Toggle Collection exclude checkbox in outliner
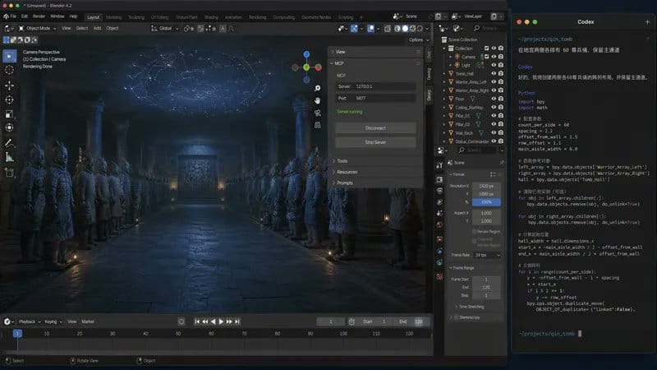This screenshot has width=657, height=370. [x=486, y=49]
